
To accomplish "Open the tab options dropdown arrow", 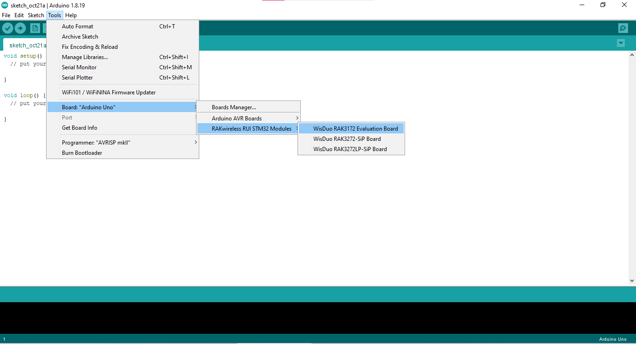I will [x=621, y=43].
